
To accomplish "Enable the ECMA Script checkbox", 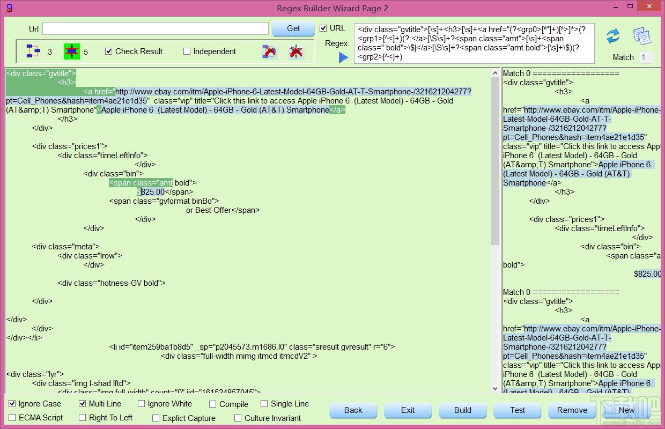I will (12, 418).
